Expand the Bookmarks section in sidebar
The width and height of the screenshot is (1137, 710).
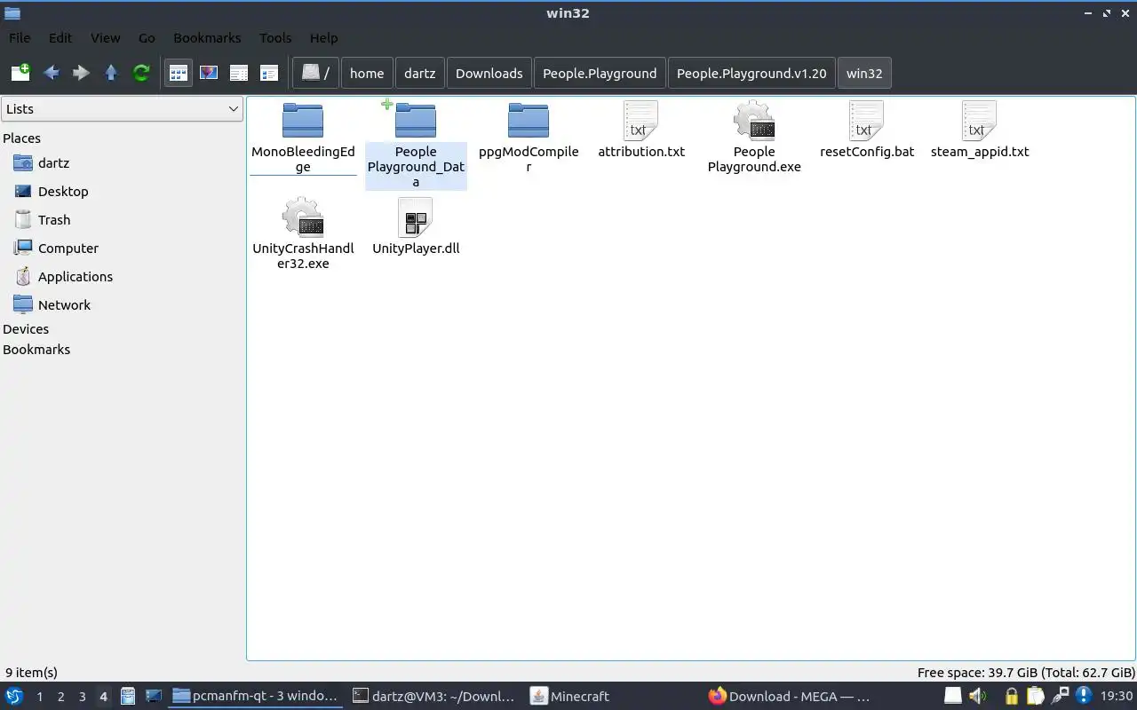pyautogui.click(x=36, y=350)
